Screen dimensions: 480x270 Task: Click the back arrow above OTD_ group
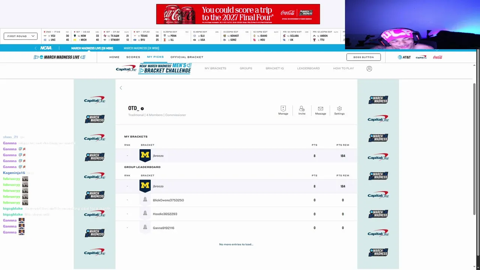[x=121, y=88]
